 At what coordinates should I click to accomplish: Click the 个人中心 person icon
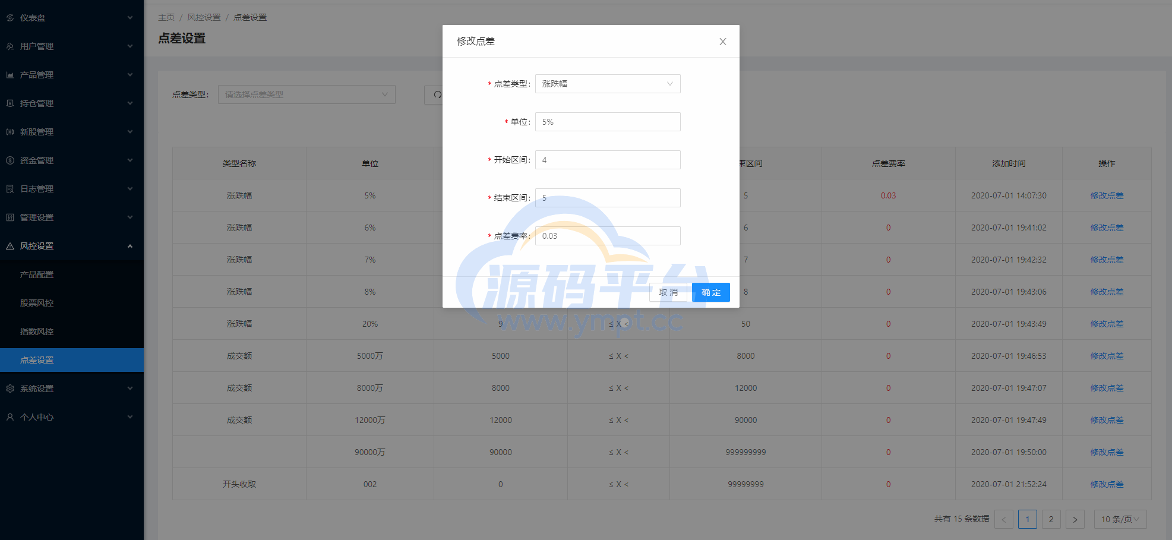[x=10, y=417]
